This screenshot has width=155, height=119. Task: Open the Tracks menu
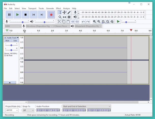point(41,8)
